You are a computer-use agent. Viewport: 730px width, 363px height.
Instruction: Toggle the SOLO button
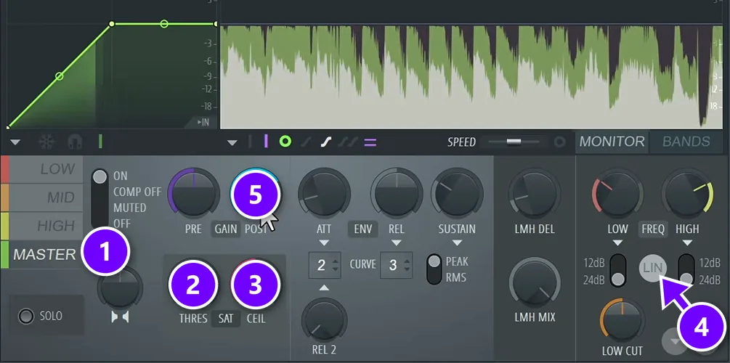coord(25,317)
